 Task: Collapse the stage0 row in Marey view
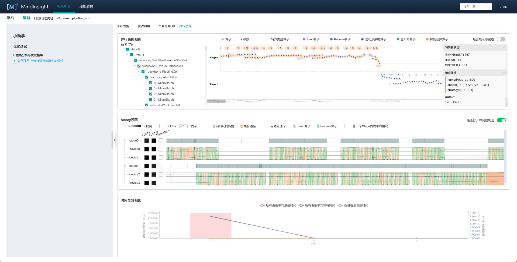click(x=125, y=140)
